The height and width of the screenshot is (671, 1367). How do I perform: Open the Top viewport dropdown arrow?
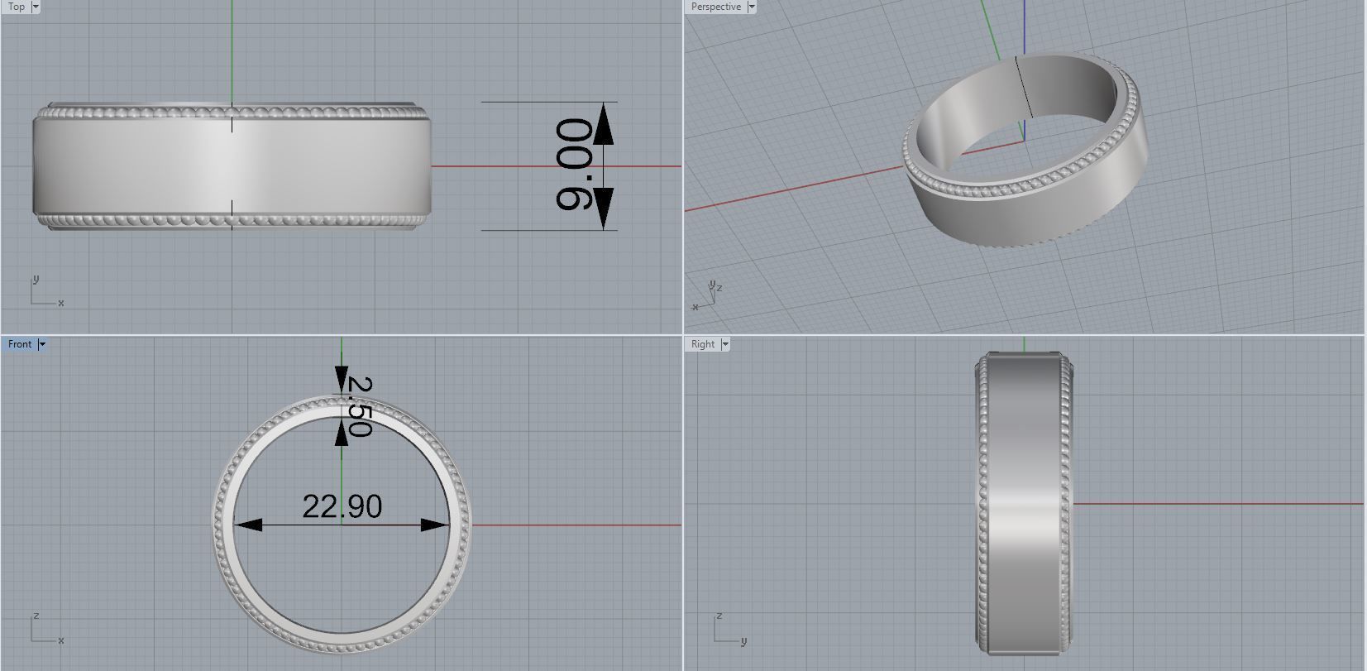tap(36, 7)
